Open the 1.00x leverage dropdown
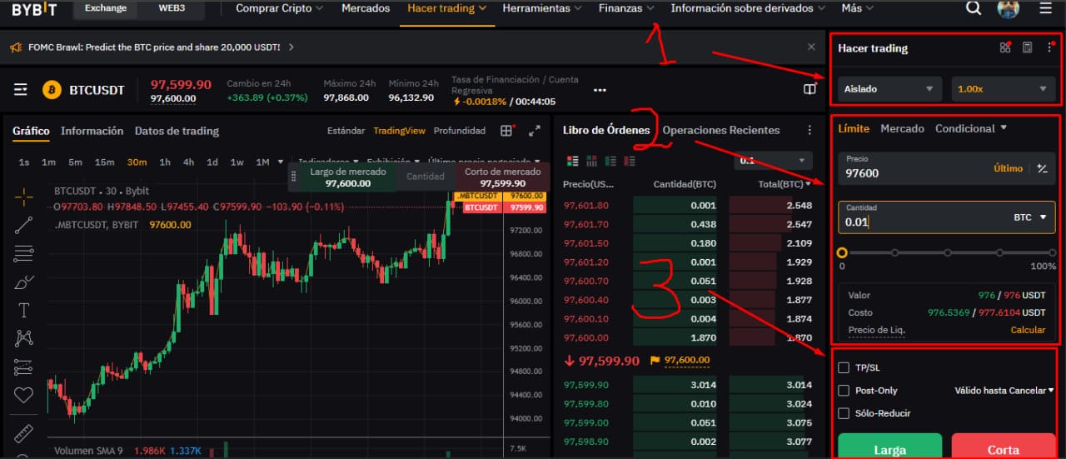 pos(1004,88)
